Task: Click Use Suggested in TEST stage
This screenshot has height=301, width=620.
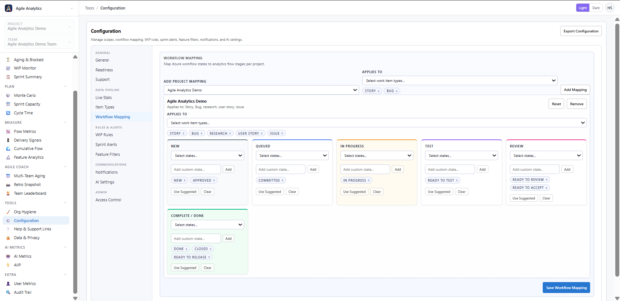Action: (439, 192)
